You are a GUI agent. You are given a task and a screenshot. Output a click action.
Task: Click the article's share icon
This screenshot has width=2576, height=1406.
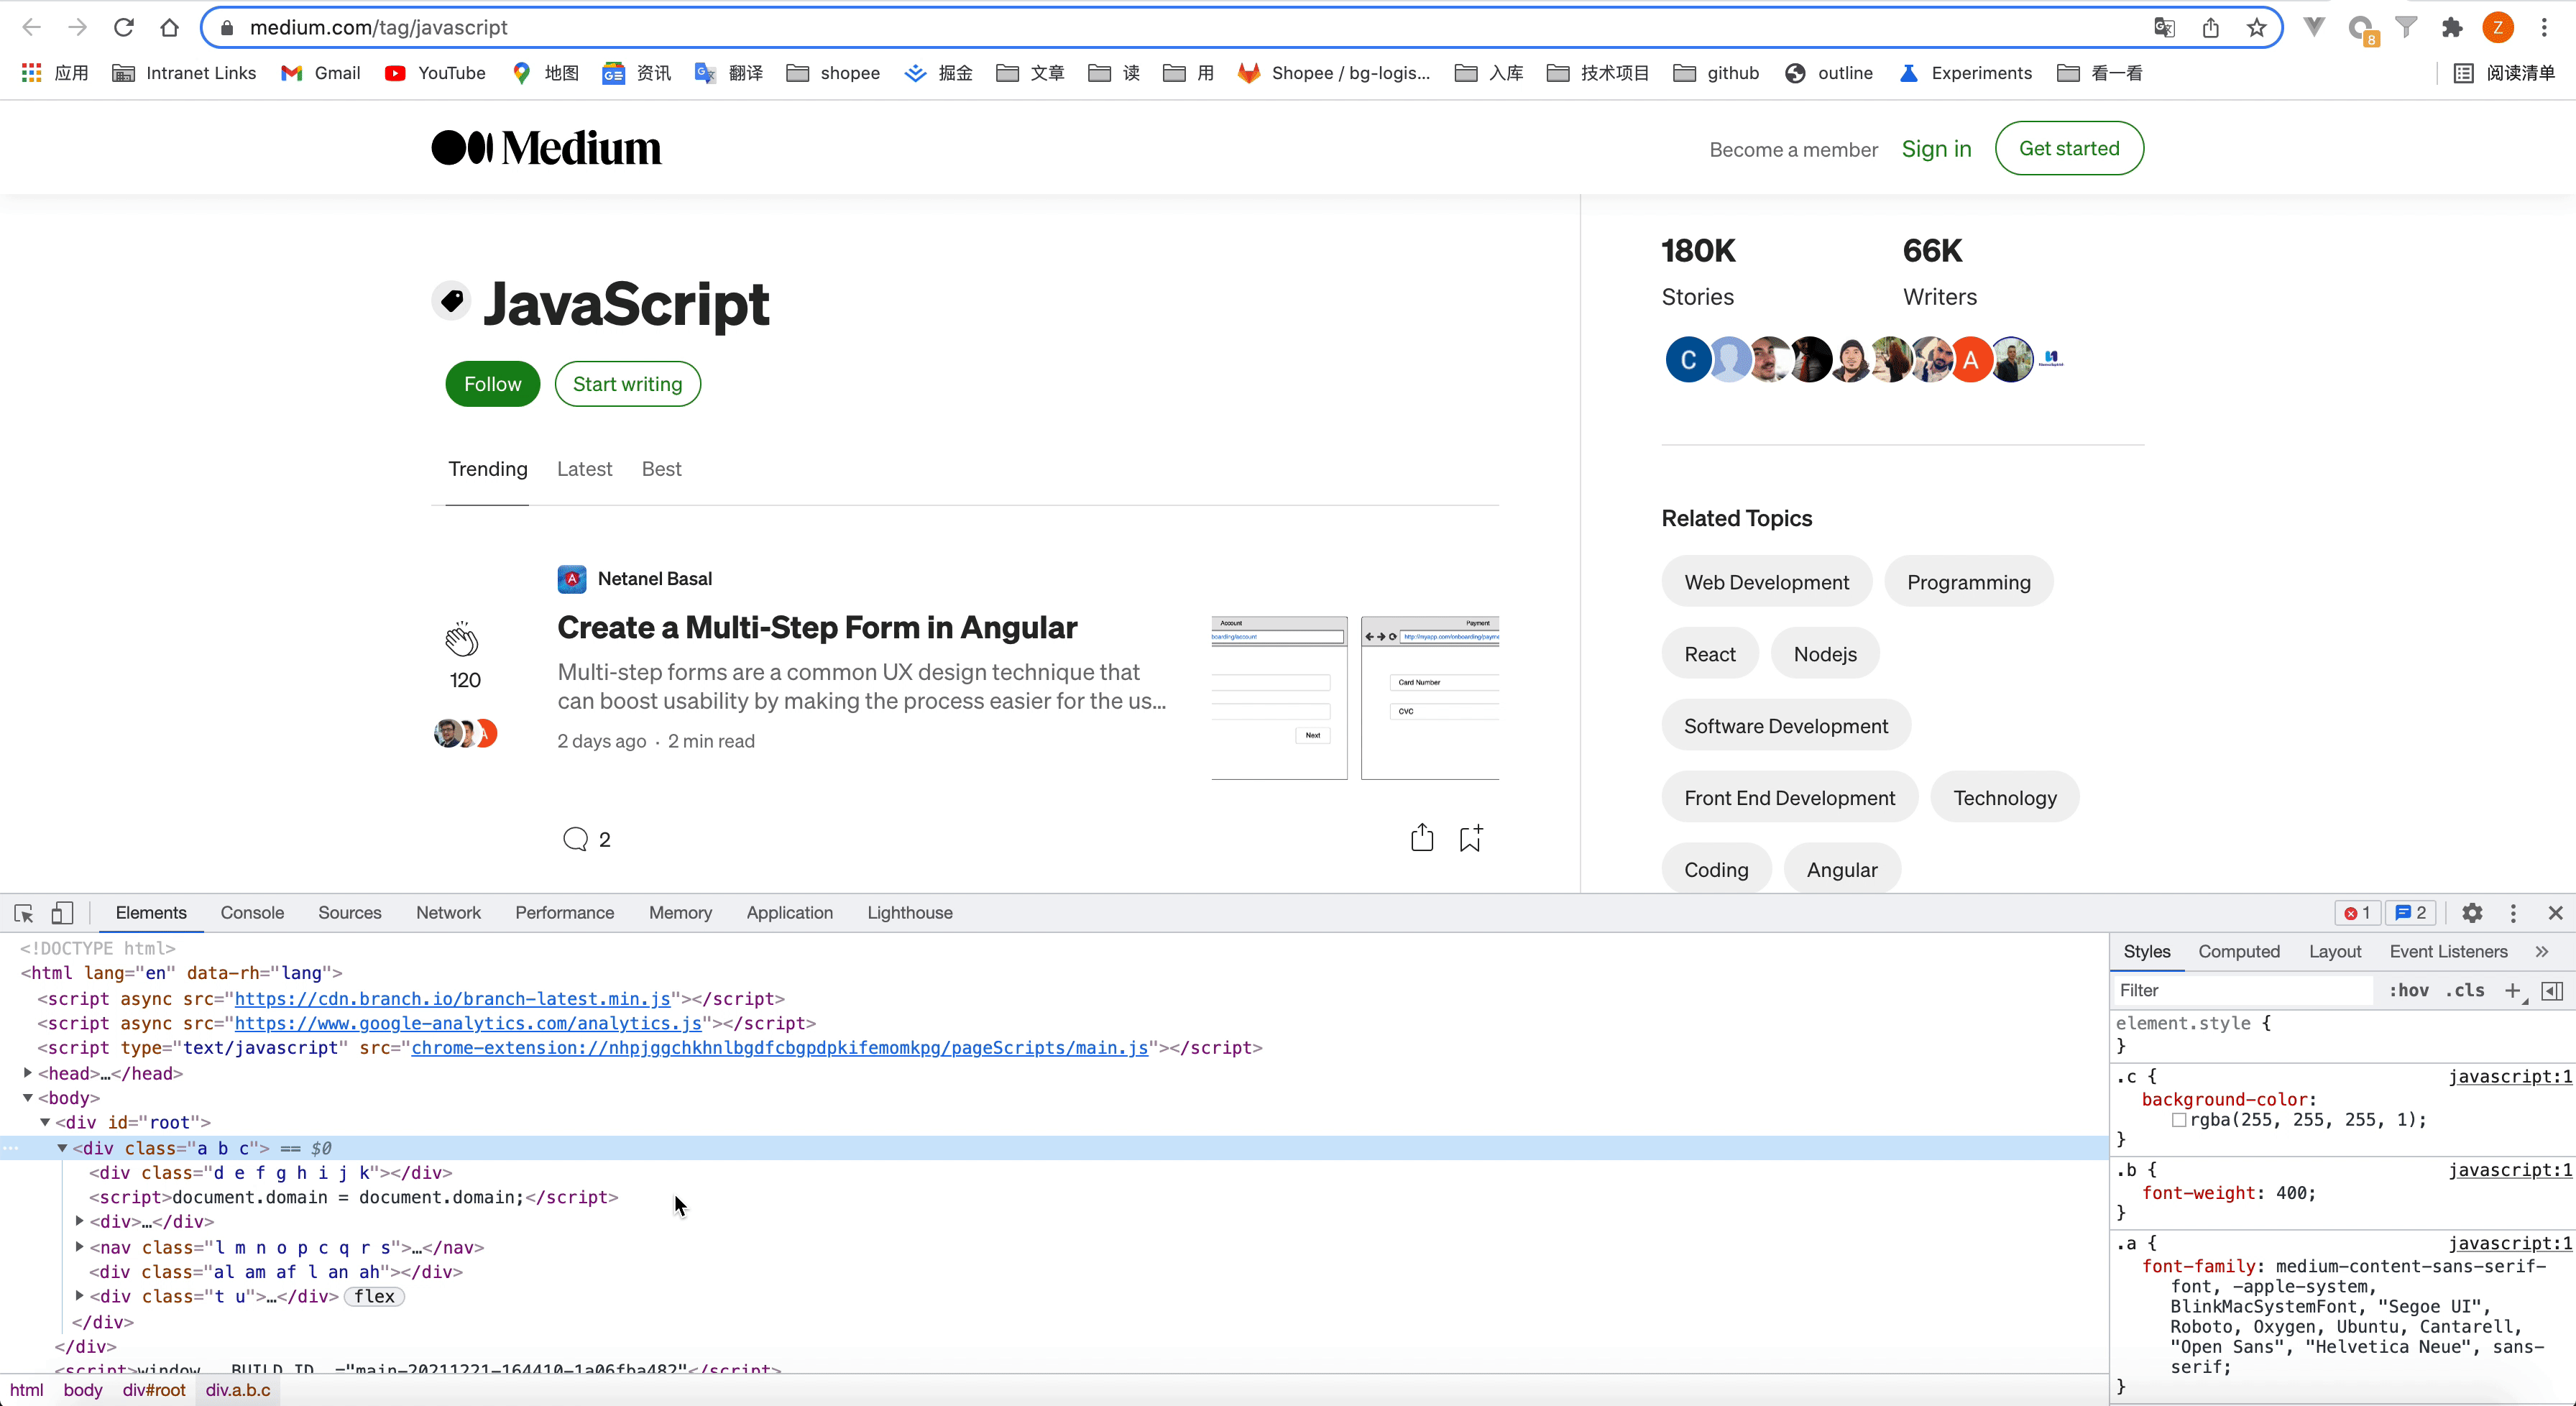pos(1422,838)
